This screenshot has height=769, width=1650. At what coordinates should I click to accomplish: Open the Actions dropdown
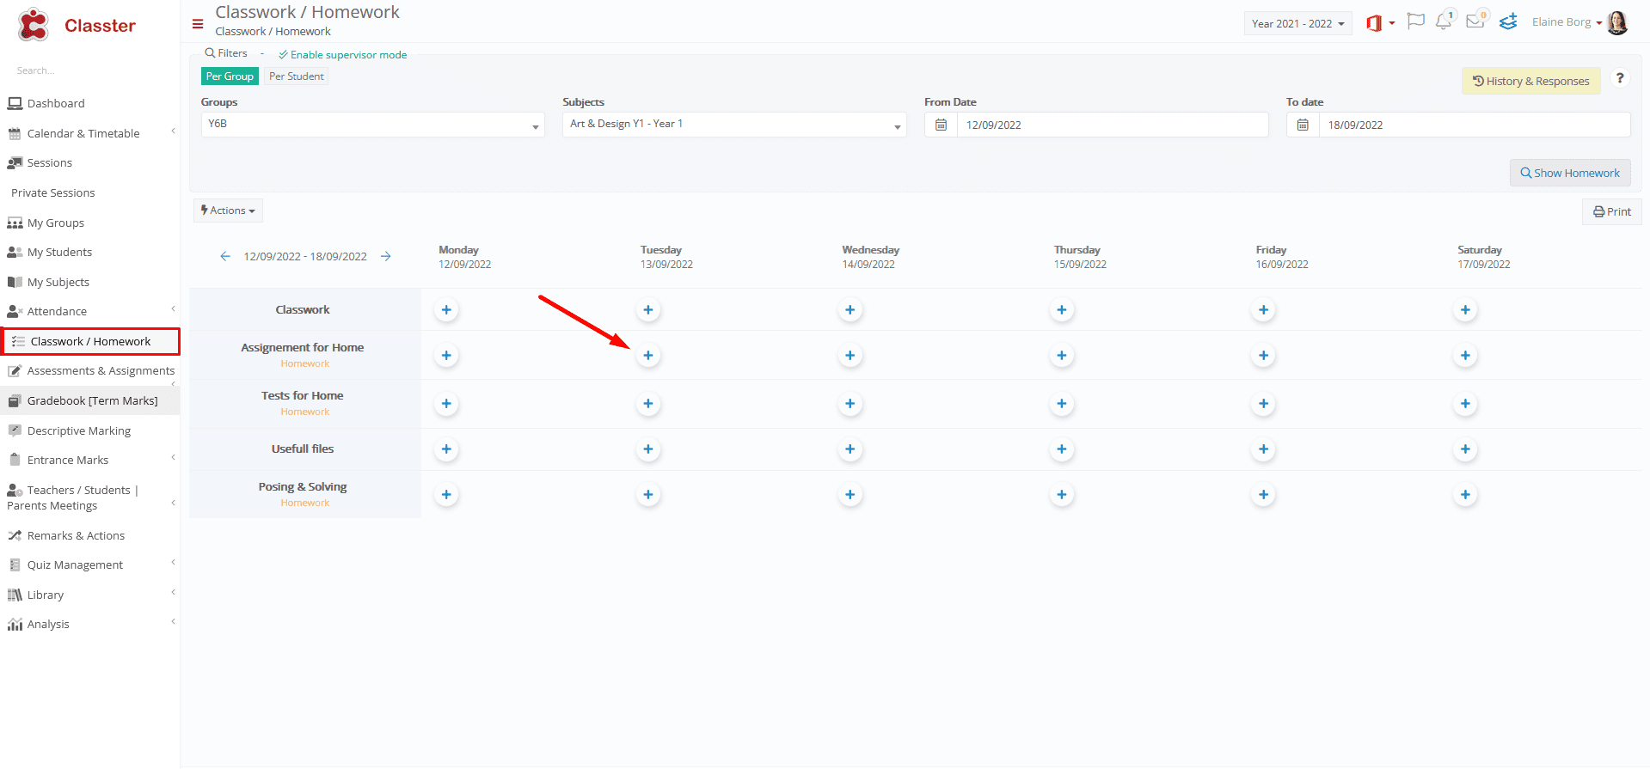[228, 211]
